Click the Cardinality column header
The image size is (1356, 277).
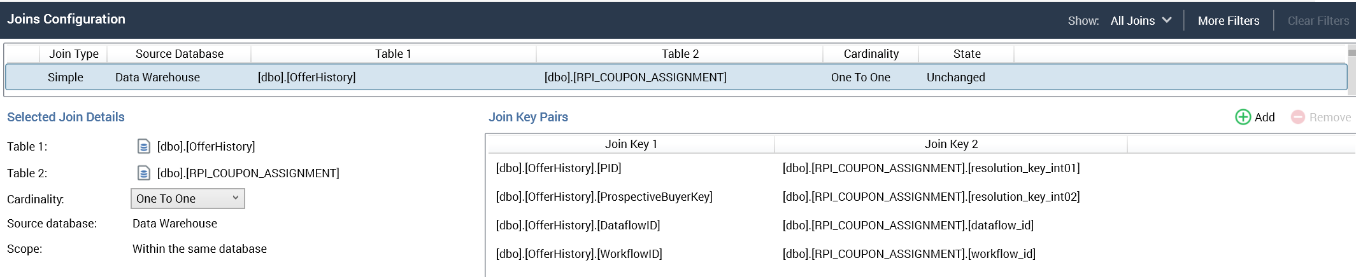point(871,54)
